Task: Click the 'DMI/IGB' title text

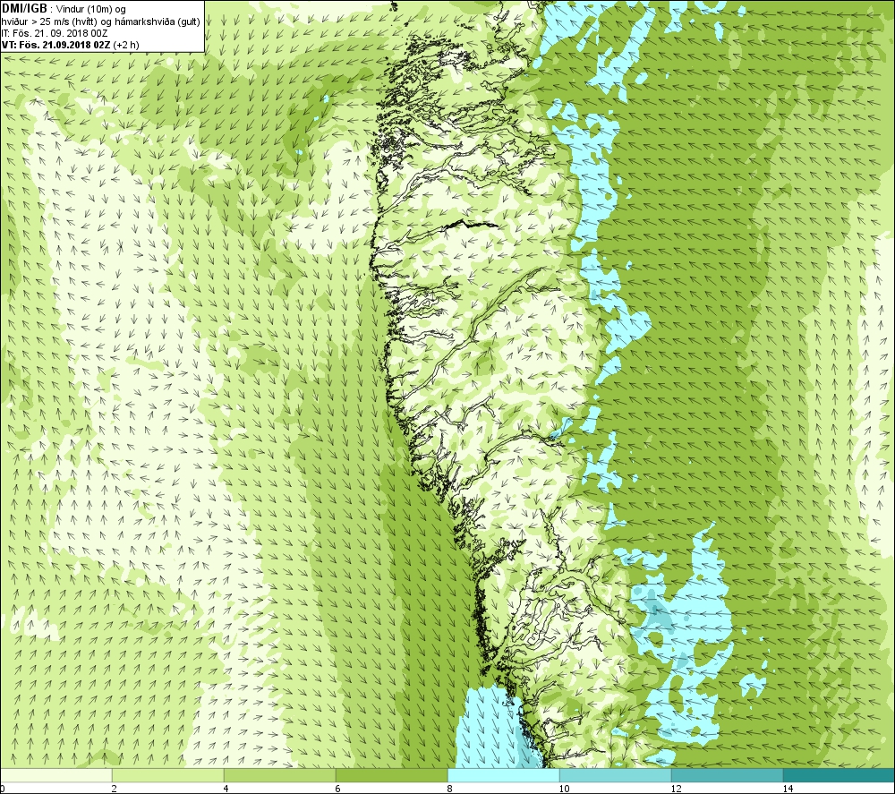Action: click(24, 9)
